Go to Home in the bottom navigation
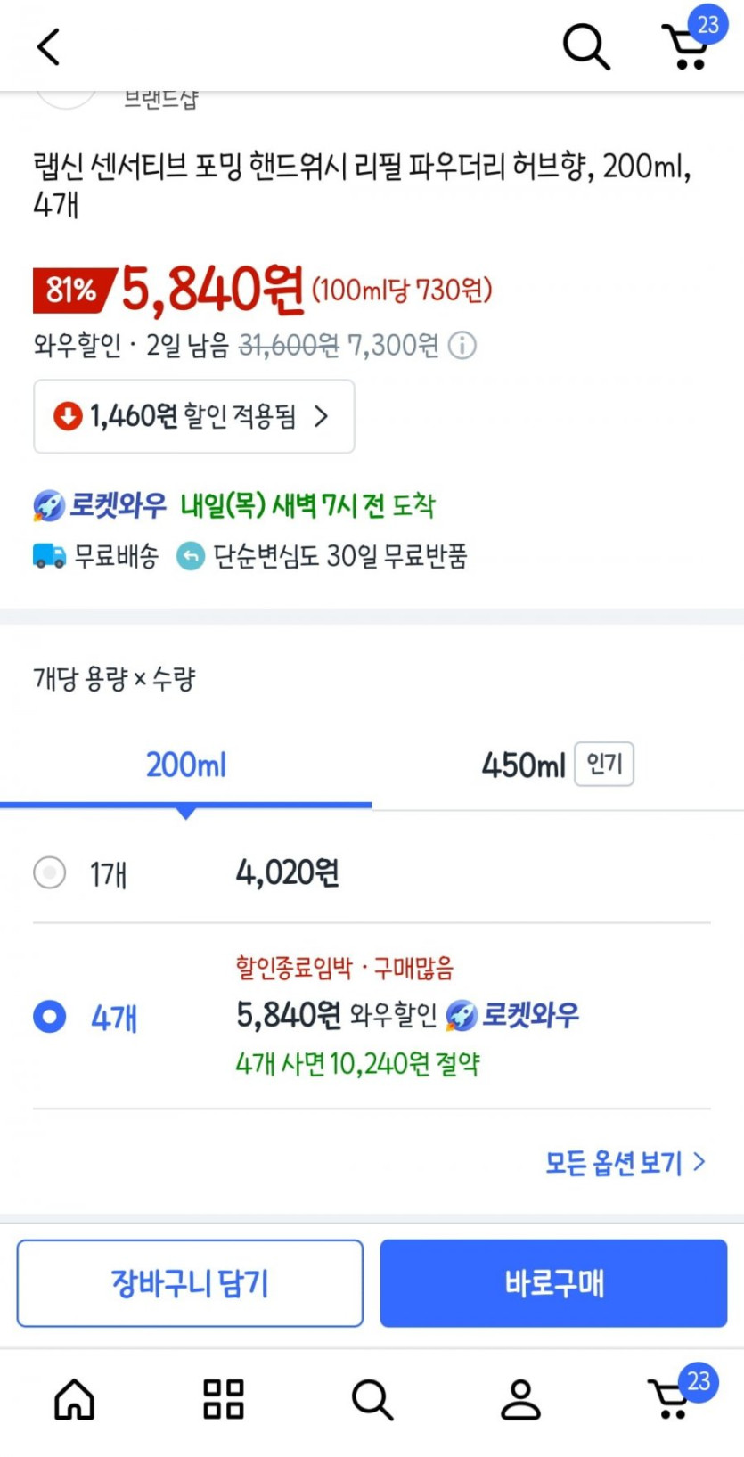Viewport: 744px width, 1457px height. click(75, 1399)
